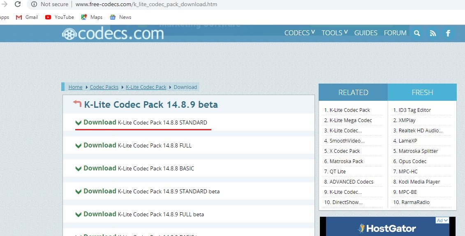Screen dimensions: 465x236
Task: Switch to the FRESH tab
Action: coord(422,93)
